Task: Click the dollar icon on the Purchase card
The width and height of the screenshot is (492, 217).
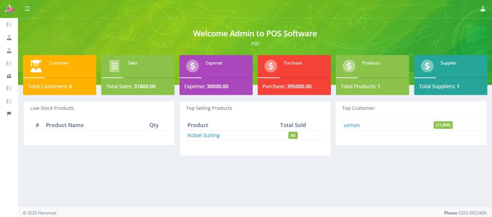Action: point(271,66)
